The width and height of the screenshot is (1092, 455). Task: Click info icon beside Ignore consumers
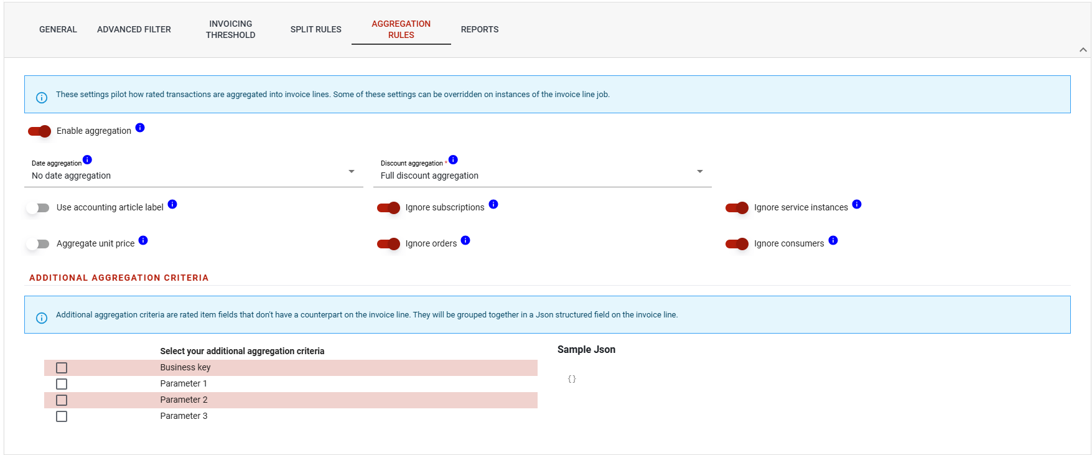click(833, 240)
